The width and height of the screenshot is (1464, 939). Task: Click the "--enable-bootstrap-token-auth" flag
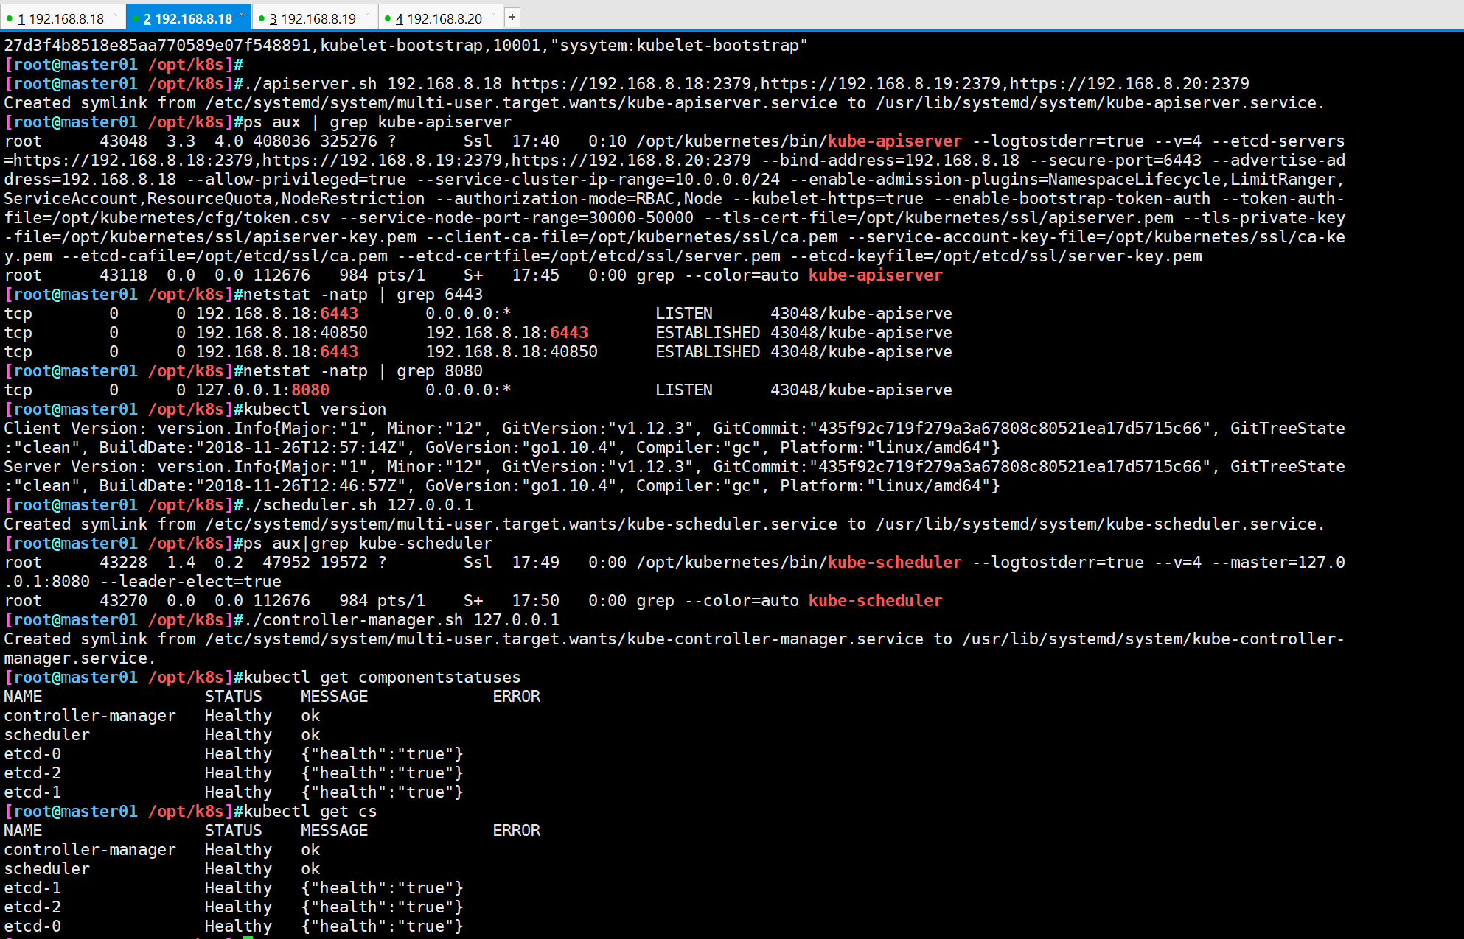(x=1072, y=199)
